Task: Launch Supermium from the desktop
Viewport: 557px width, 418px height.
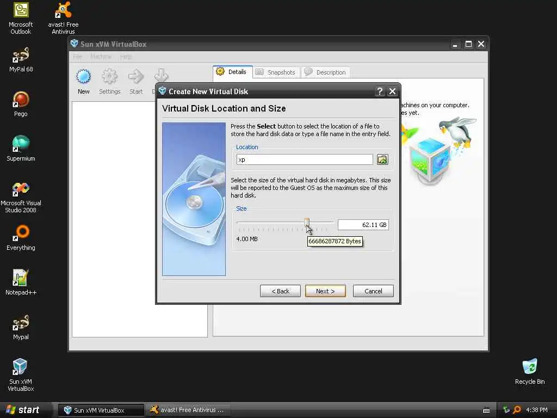Action: [x=21, y=149]
